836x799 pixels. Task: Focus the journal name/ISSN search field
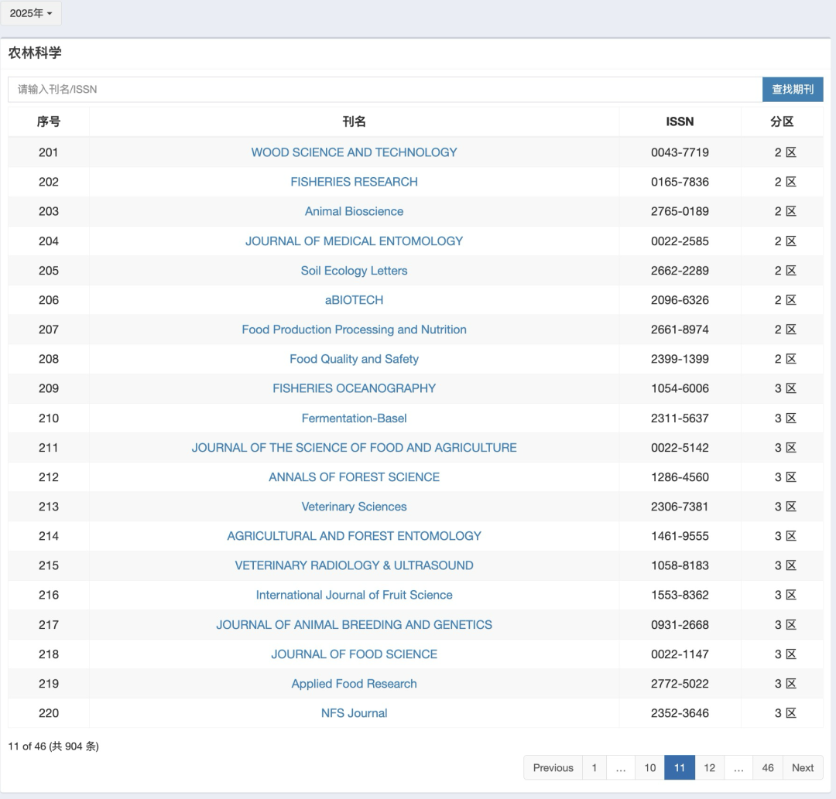point(385,90)
